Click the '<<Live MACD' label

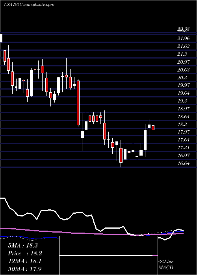166,264
